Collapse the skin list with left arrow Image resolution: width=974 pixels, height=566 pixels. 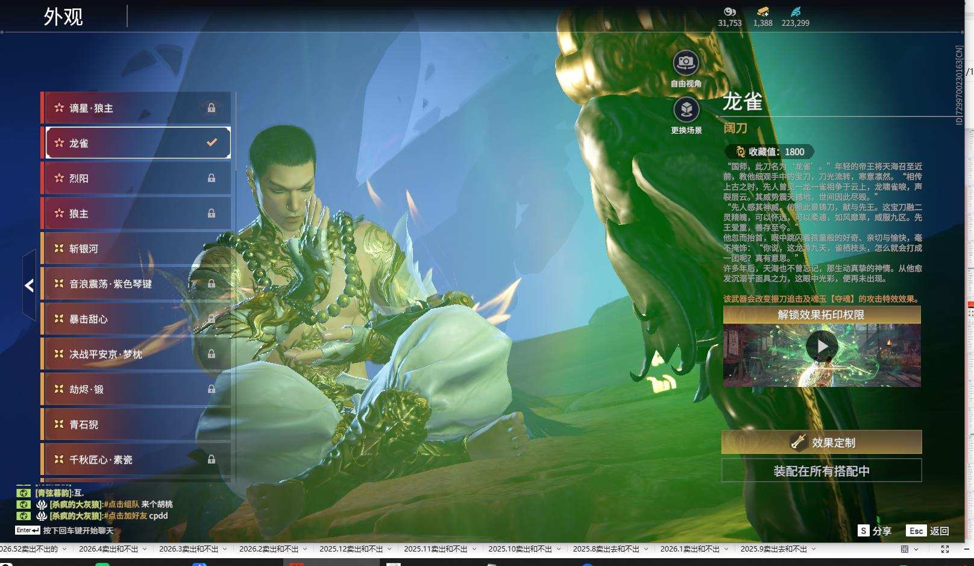[29, 285]
